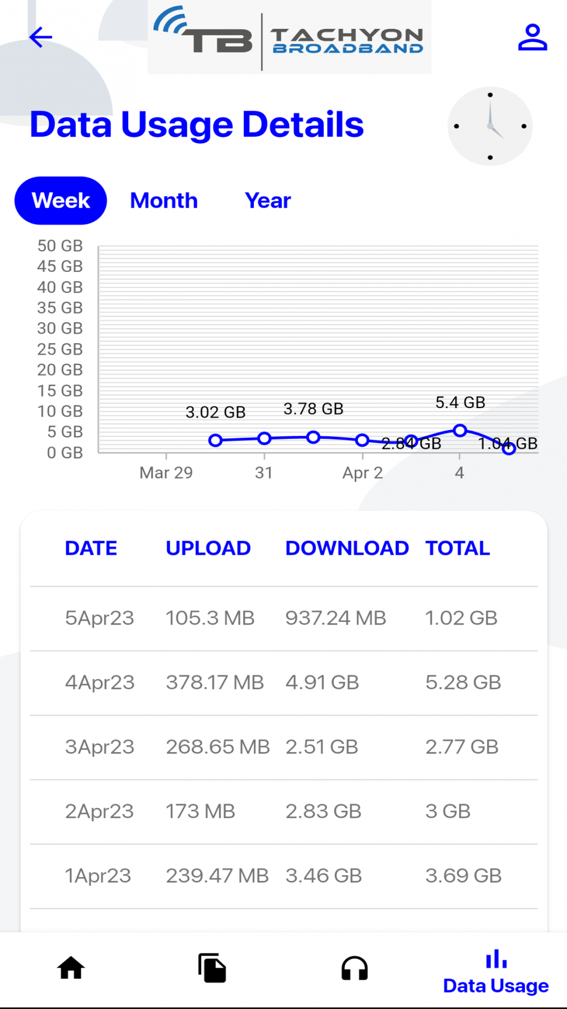Open the documents copy icon

click(212, 968)
